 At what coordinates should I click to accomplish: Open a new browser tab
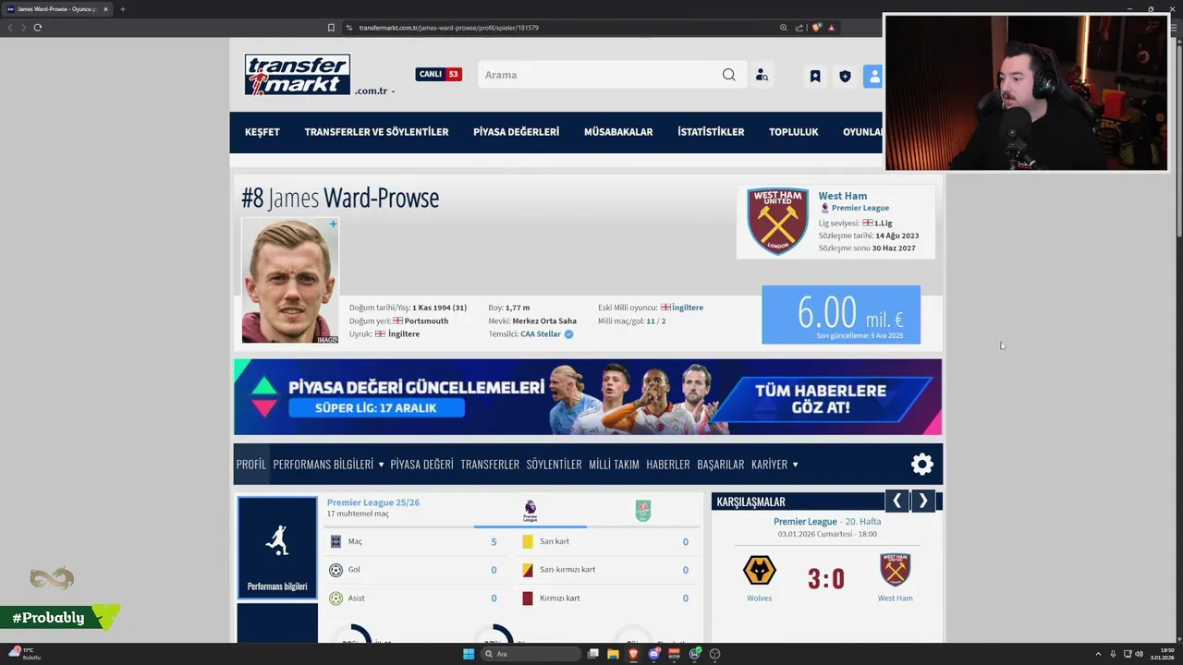pyautogui.click(x=122, y=9)
